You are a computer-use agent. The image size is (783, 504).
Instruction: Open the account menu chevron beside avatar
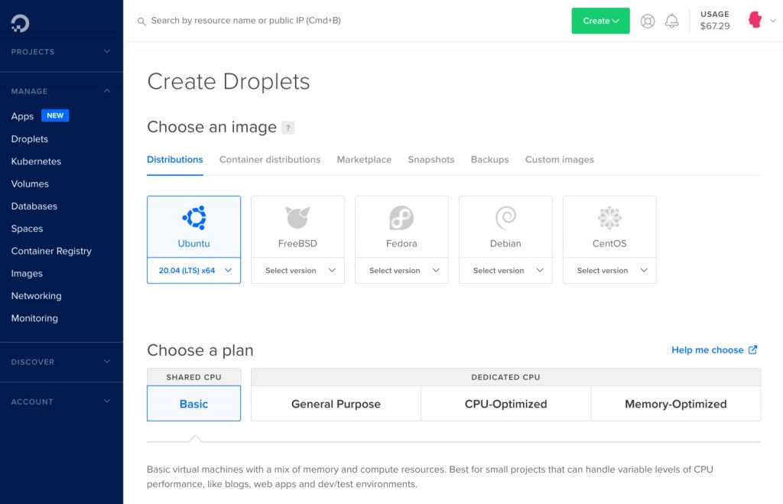pyautogui.click(x=772, y=21)
